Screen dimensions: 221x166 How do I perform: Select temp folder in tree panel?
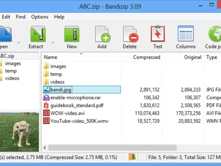tap(11, 71)
